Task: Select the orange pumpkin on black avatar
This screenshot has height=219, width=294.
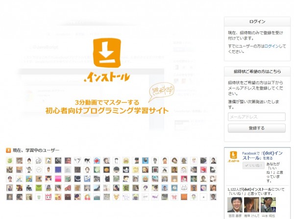Action: (x=107, y=170)
